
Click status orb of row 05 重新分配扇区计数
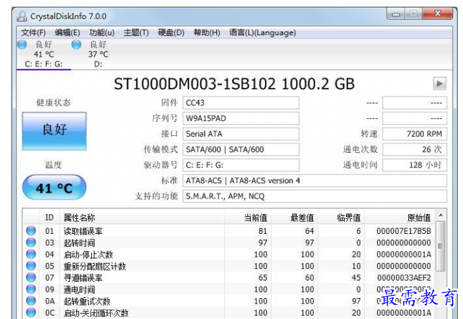coord(31,266)
